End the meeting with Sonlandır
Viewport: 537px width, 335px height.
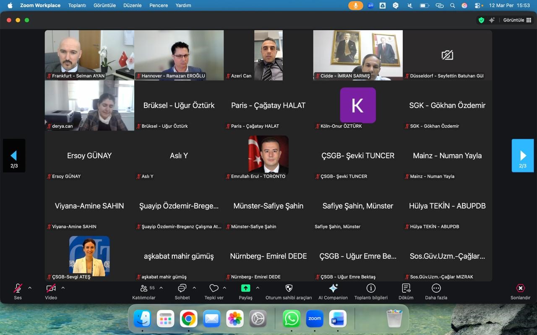click(x=520, y=291)
